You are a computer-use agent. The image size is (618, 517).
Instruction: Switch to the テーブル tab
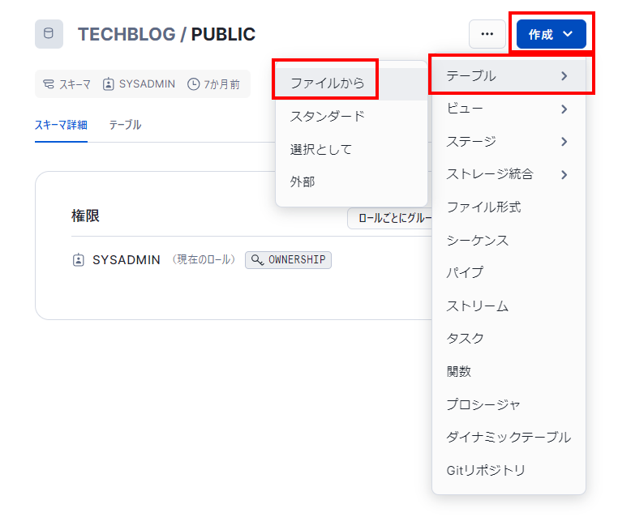click(125, 125)
